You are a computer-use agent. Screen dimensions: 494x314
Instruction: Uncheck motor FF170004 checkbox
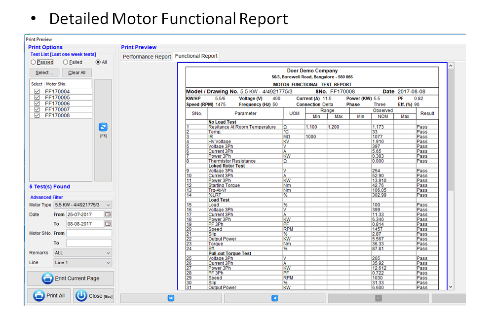[x=37, y=92]
